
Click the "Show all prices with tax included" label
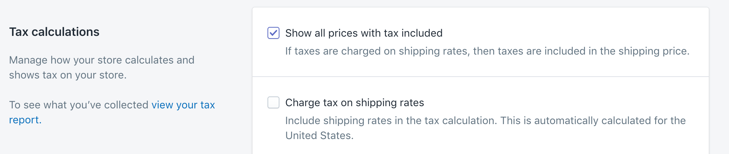[363, 33]
